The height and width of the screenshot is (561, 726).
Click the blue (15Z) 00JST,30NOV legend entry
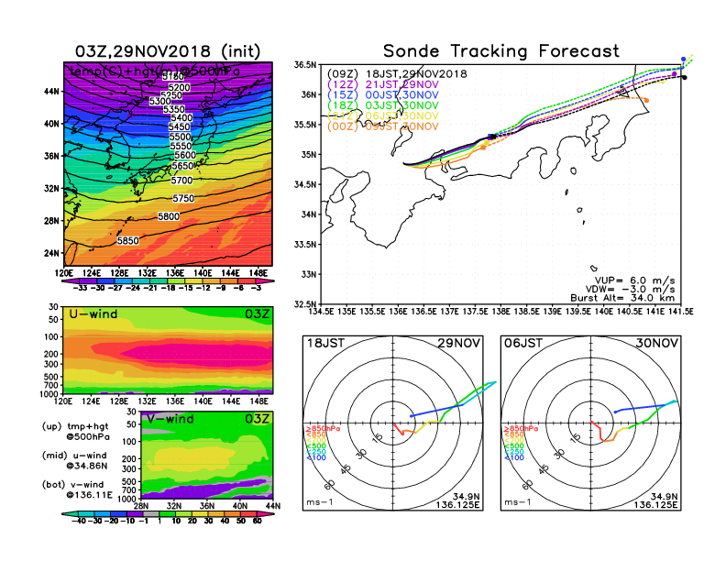coord(390,94)
